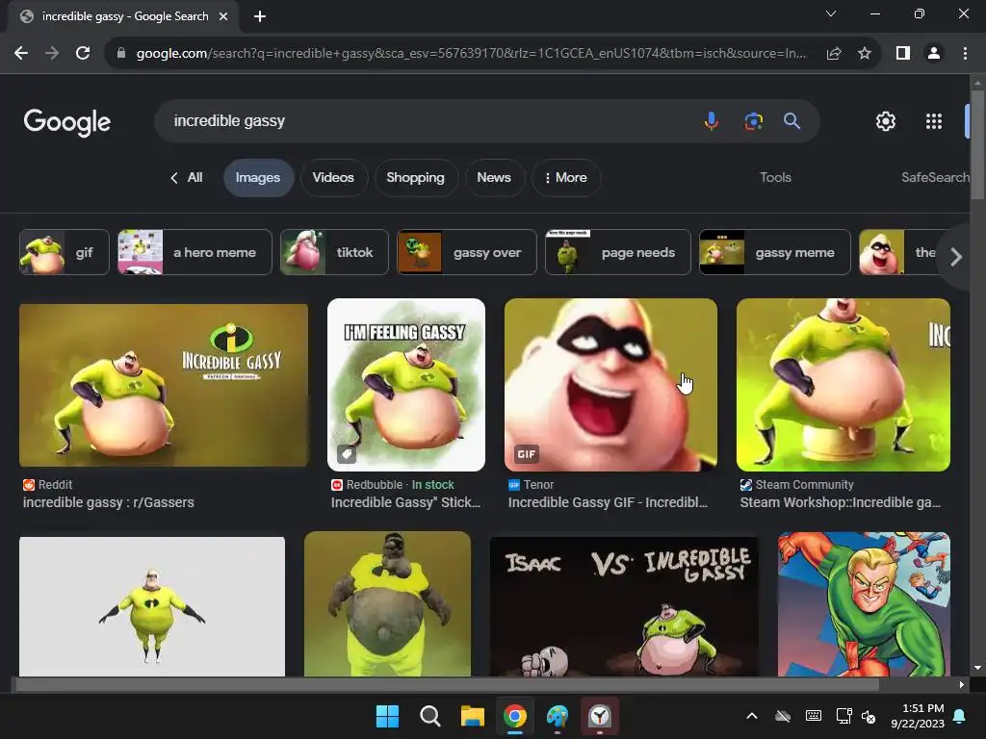Click the share page icon in address bar

(x=834, y=54)
